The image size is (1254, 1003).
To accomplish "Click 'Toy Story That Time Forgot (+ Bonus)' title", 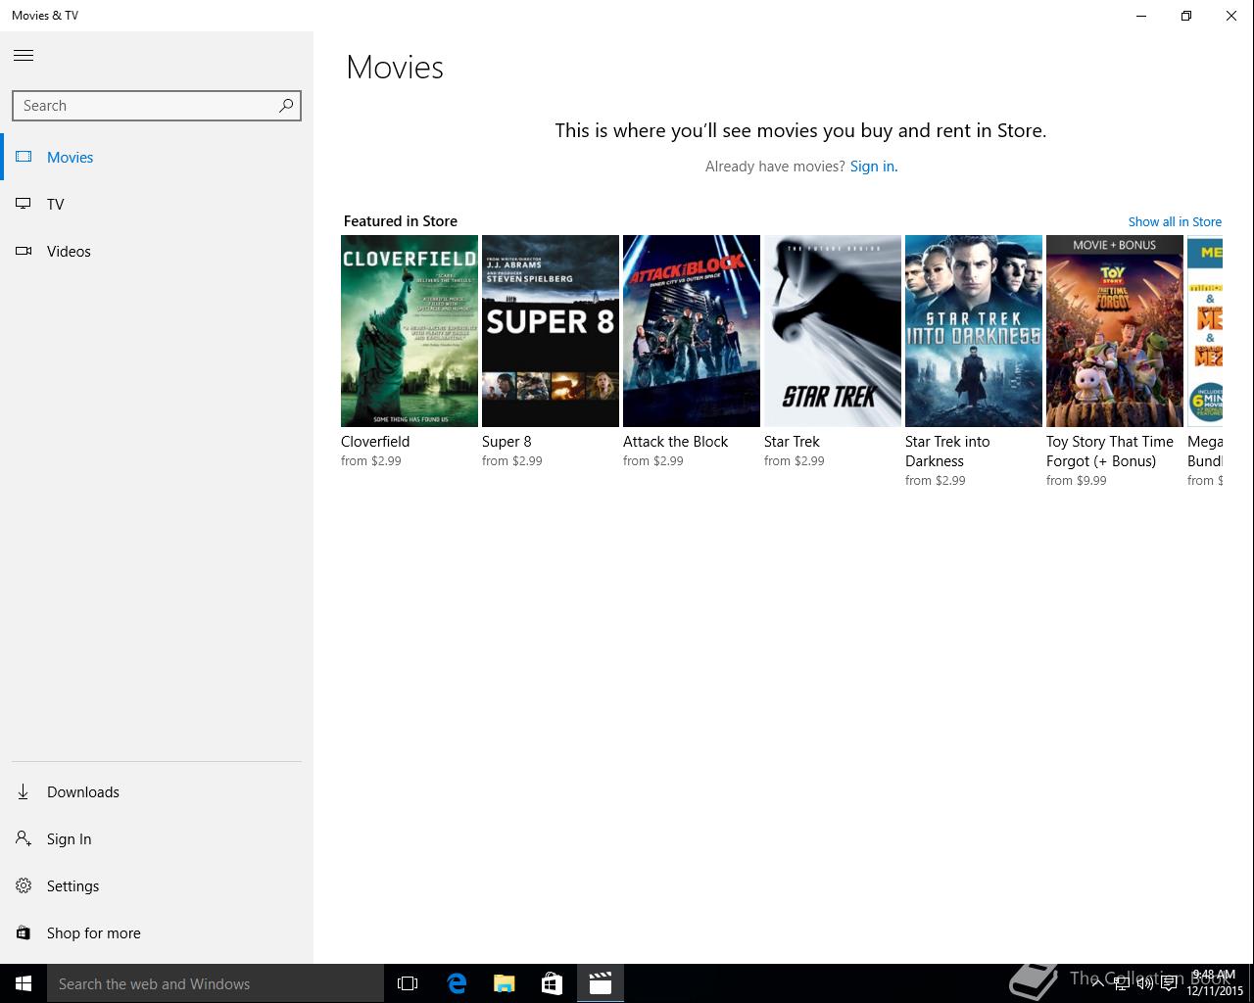I will 1110,452.
